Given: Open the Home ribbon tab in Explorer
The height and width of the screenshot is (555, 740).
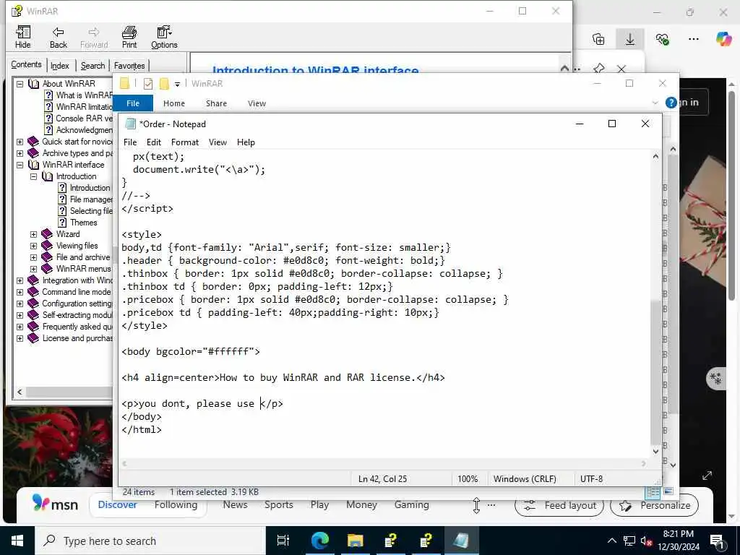Looking at the screenshot, I should 174,103.
